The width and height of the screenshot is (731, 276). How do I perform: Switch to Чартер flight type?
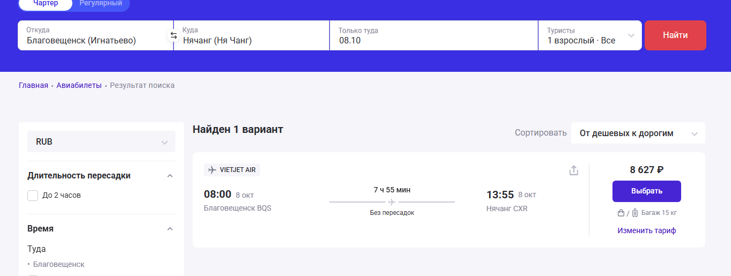[x=46, y=4]
